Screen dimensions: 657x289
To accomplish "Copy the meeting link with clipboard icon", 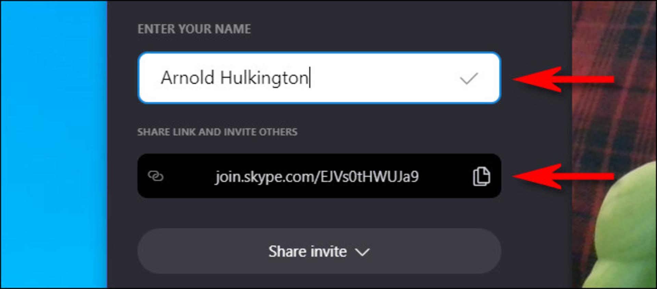I will [481, 176].
